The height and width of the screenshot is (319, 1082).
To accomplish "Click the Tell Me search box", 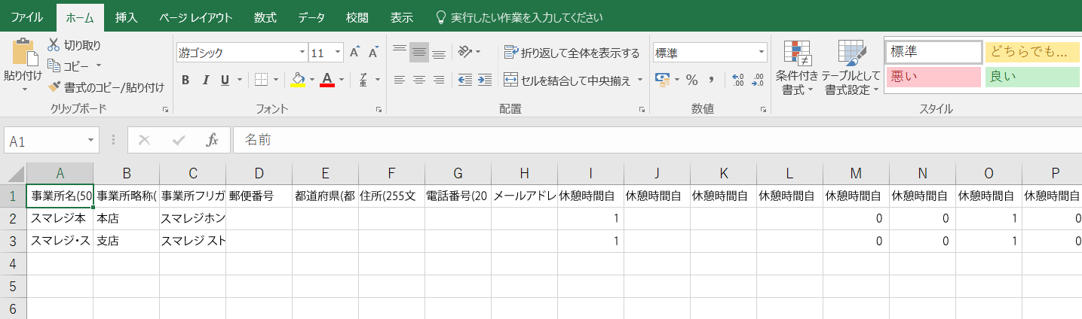I will pos(520,17).
